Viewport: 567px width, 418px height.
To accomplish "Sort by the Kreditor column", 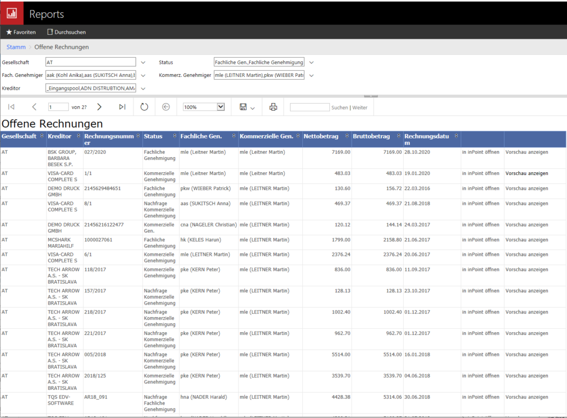I will pyautogui.click(x=79, y=136).
